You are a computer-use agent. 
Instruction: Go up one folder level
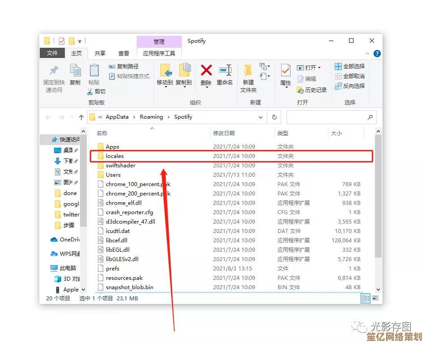click(x=81, y=117)
